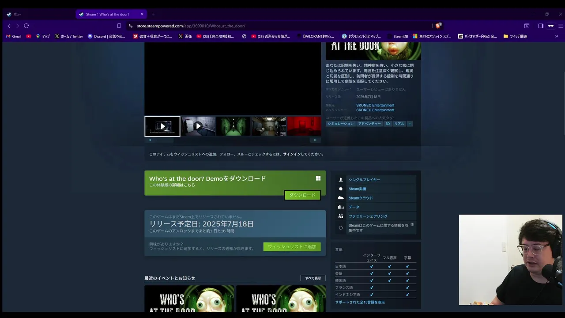This screenshot has height=318, width=565.
Task: Expand more tags with plus button
Action: pos(410,124)
